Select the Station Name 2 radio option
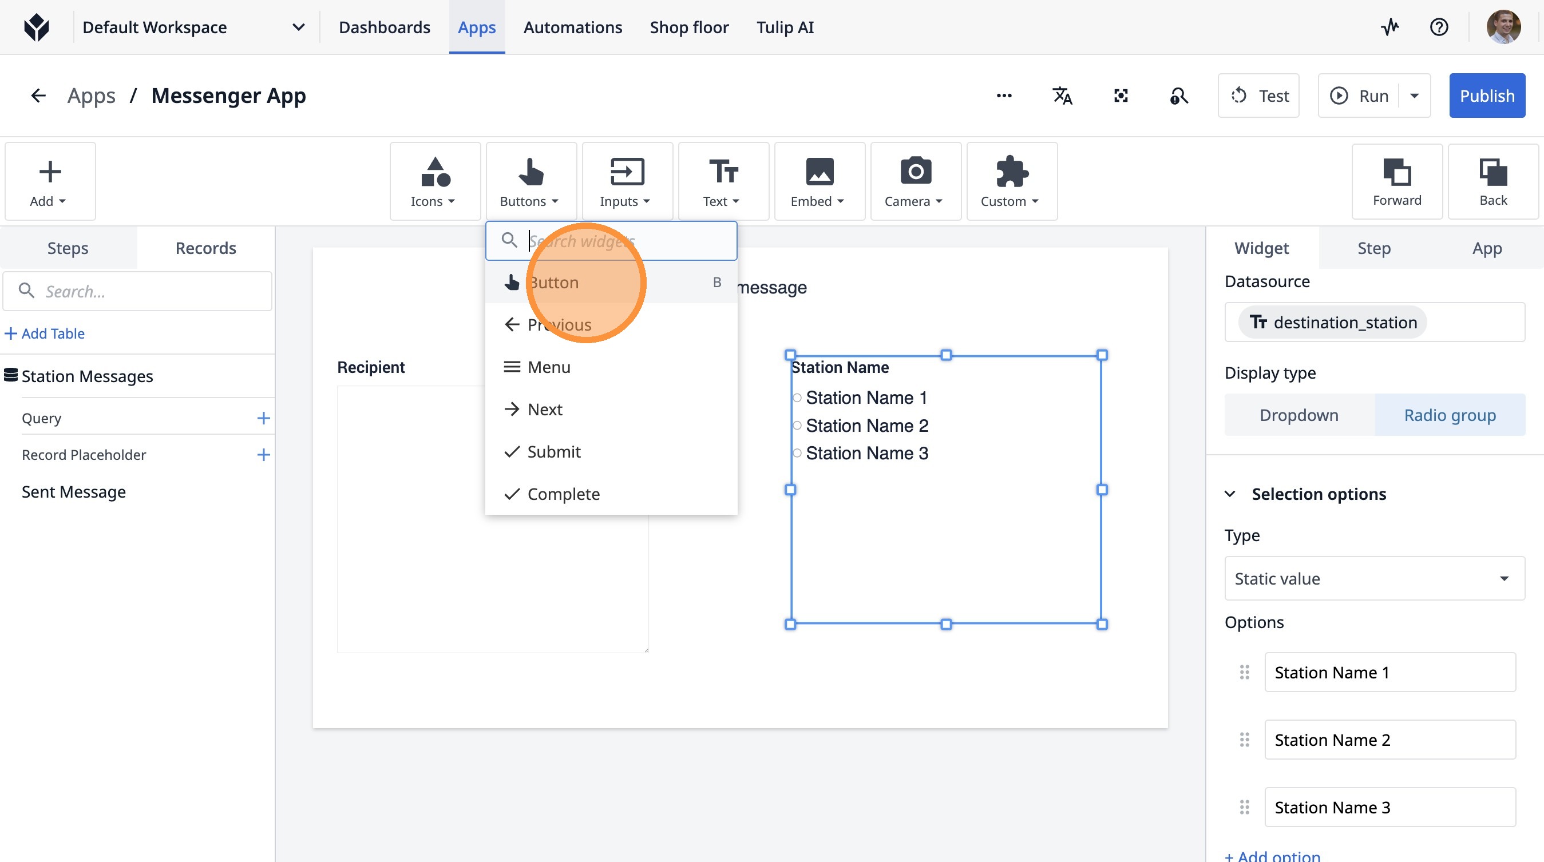Image resolution: width=1544 pixels, height=862 pixels. coord(797,426)
